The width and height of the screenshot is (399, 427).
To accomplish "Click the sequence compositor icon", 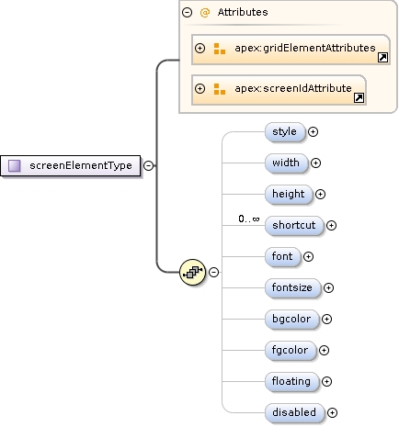I will (192, 272).
